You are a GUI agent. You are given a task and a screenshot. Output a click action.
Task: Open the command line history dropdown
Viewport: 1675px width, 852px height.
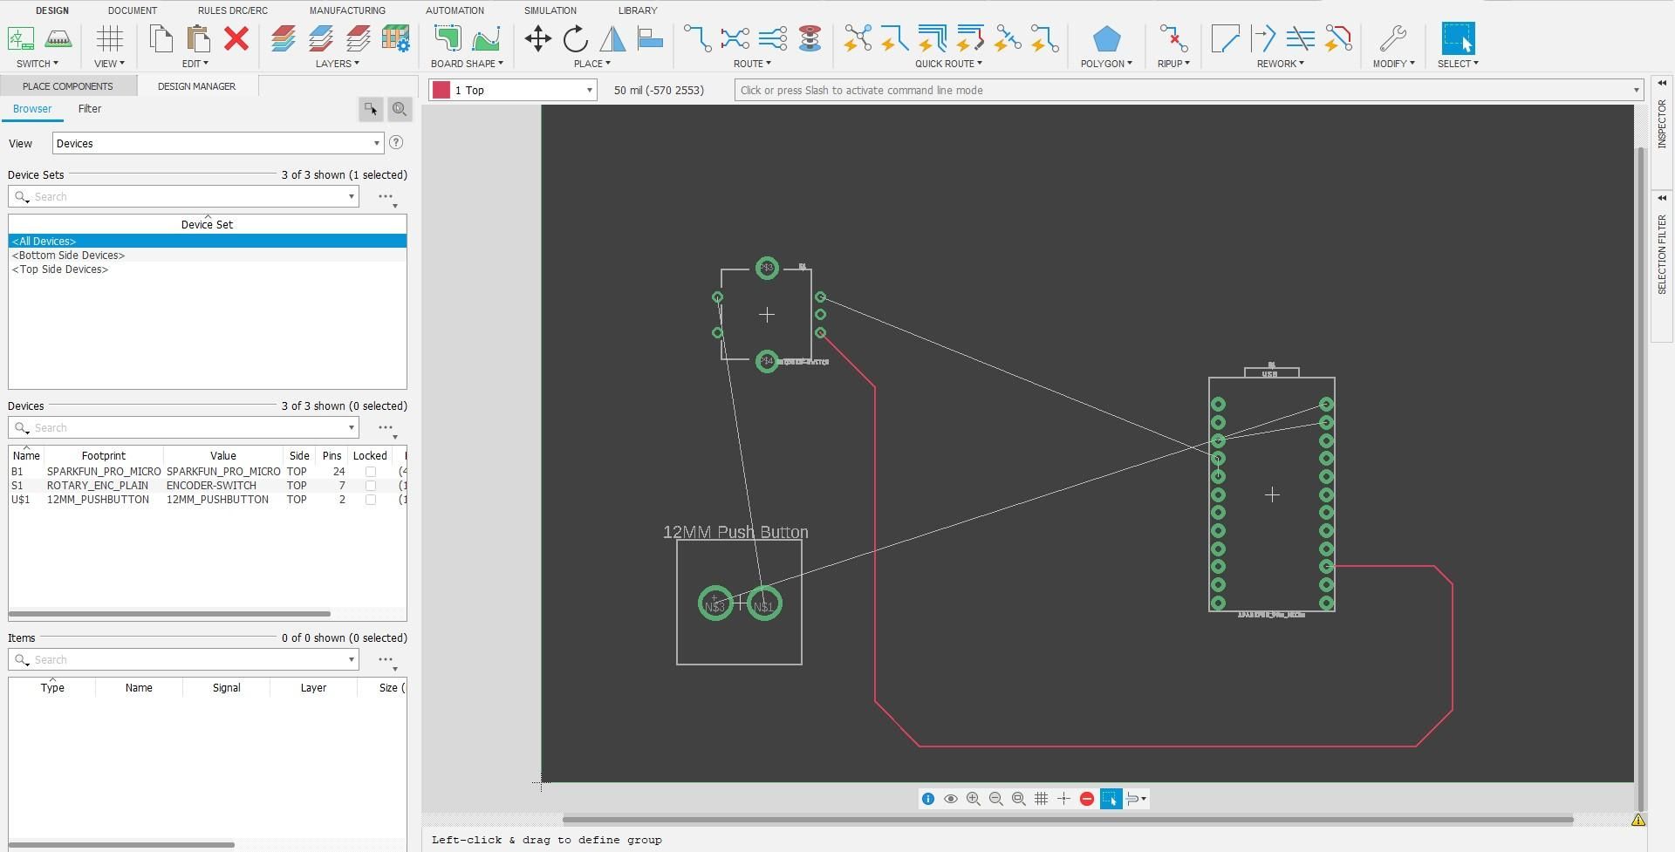[x=1637, y=90]
